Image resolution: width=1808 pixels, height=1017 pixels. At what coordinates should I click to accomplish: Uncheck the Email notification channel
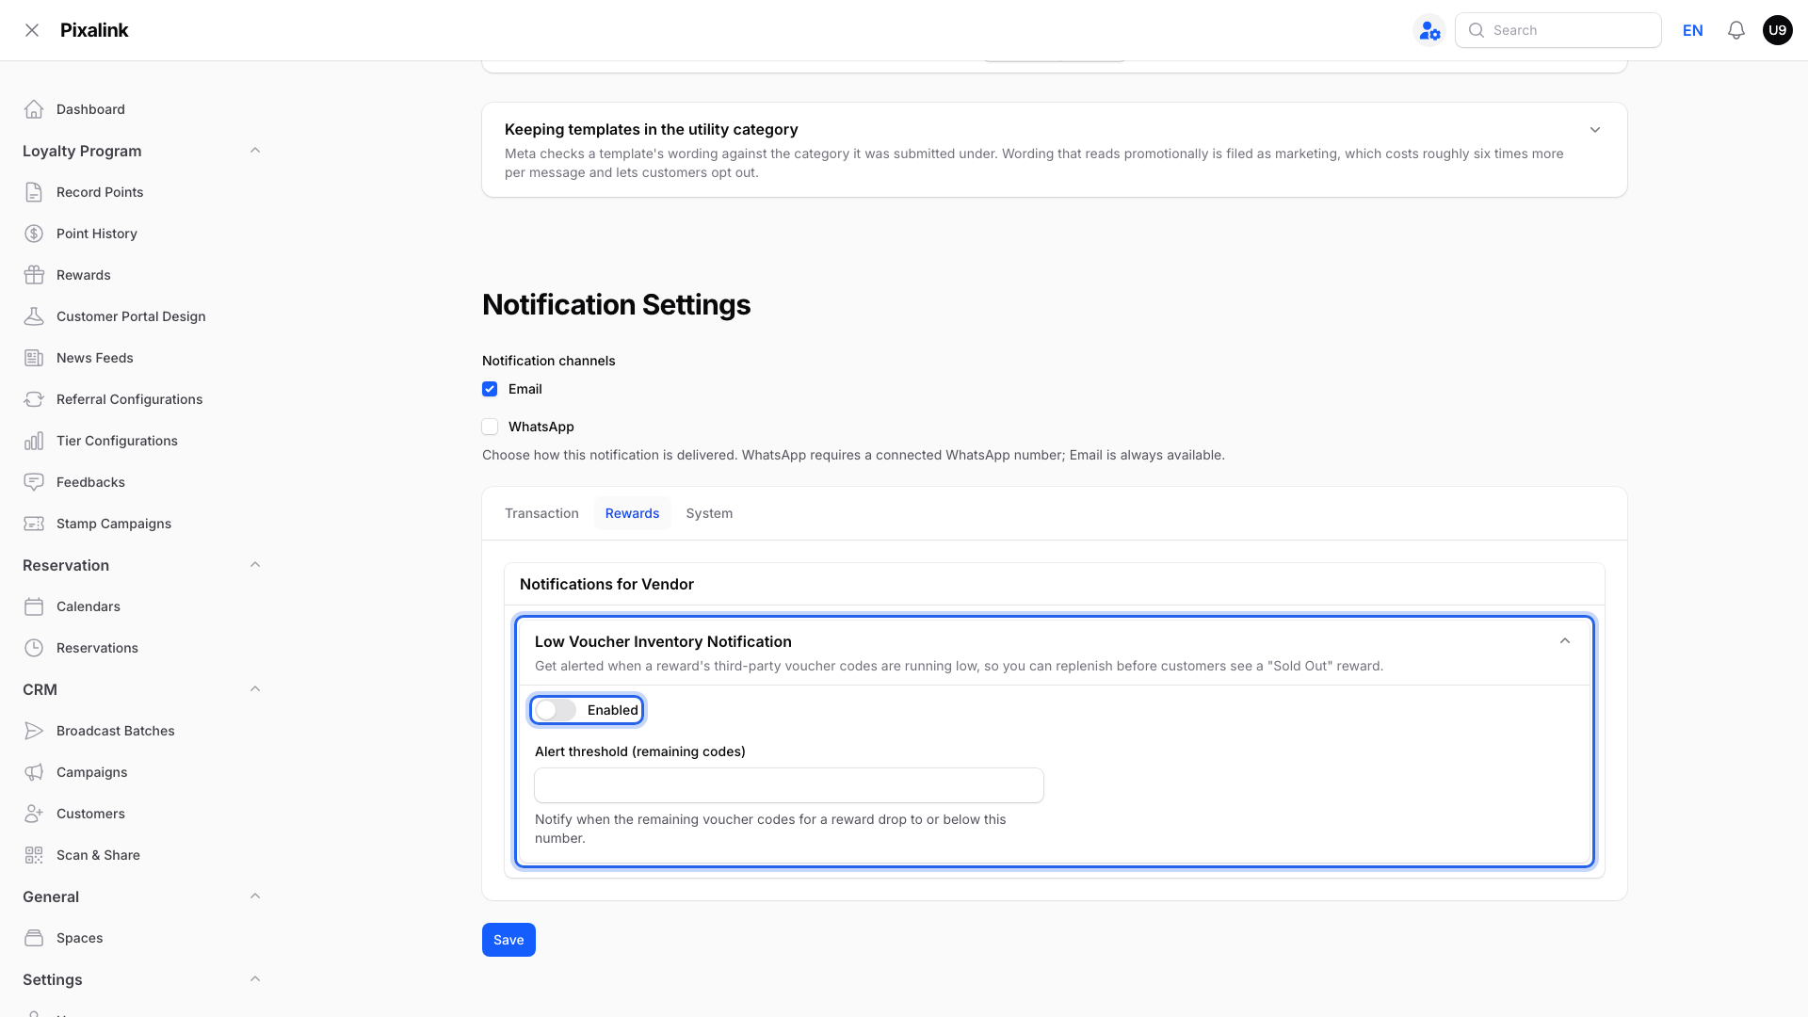click(490, 389)
